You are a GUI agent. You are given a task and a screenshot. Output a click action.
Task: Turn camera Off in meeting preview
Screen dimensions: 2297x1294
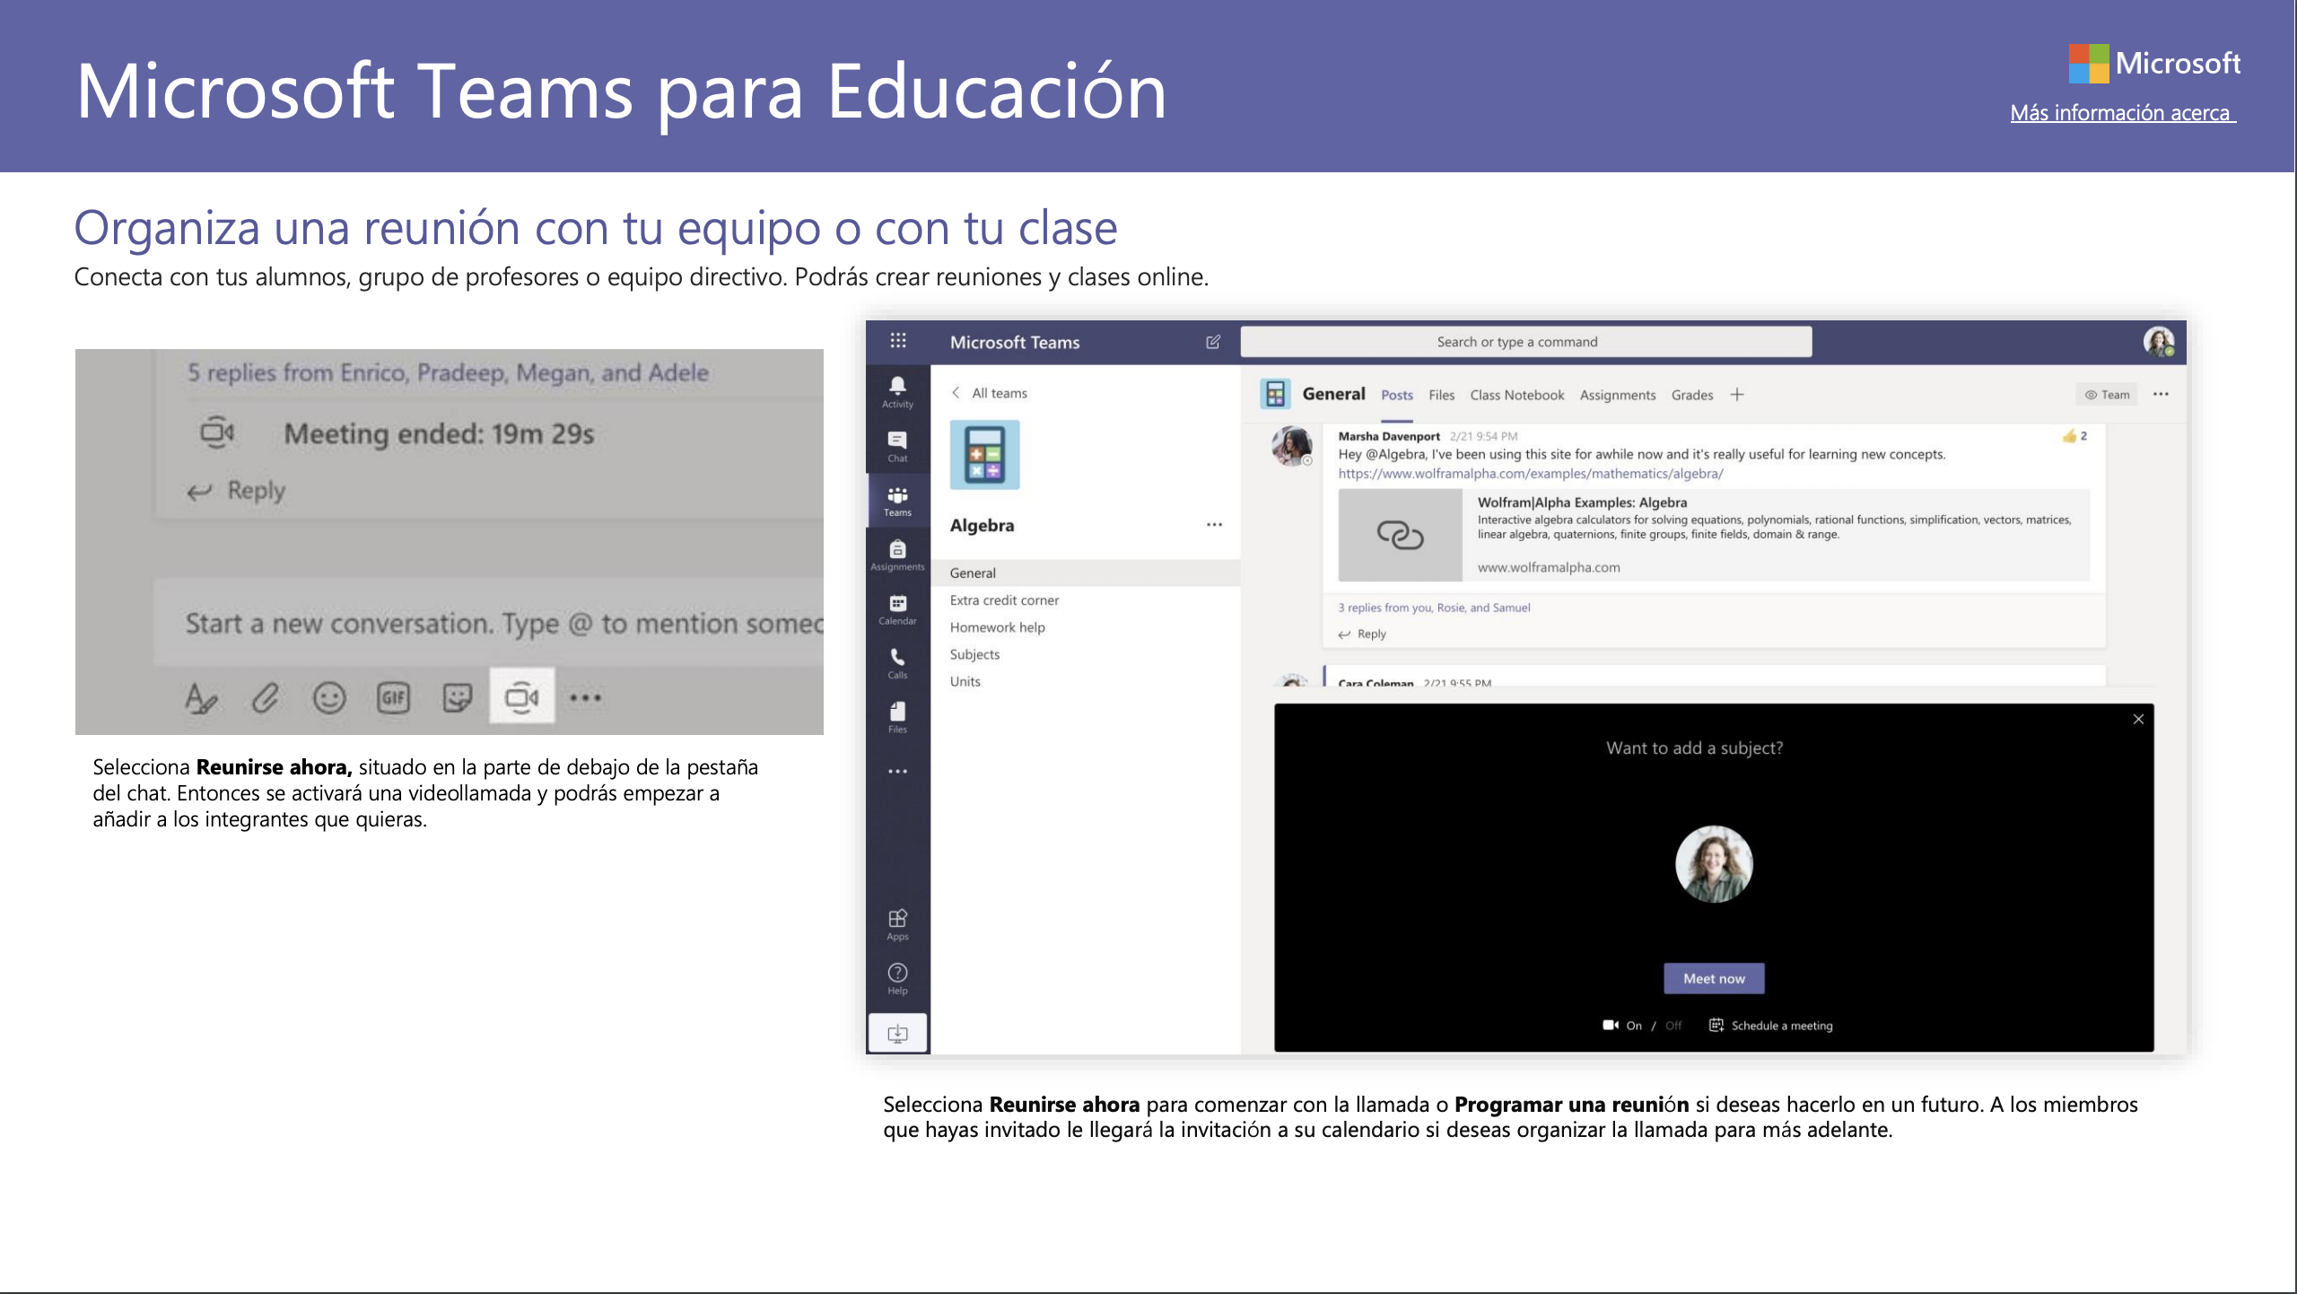tap(1673, 1026)
